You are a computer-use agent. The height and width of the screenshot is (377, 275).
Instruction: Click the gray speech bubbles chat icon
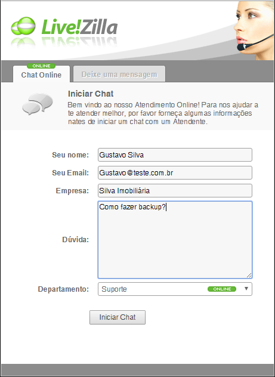coord(38,104)
